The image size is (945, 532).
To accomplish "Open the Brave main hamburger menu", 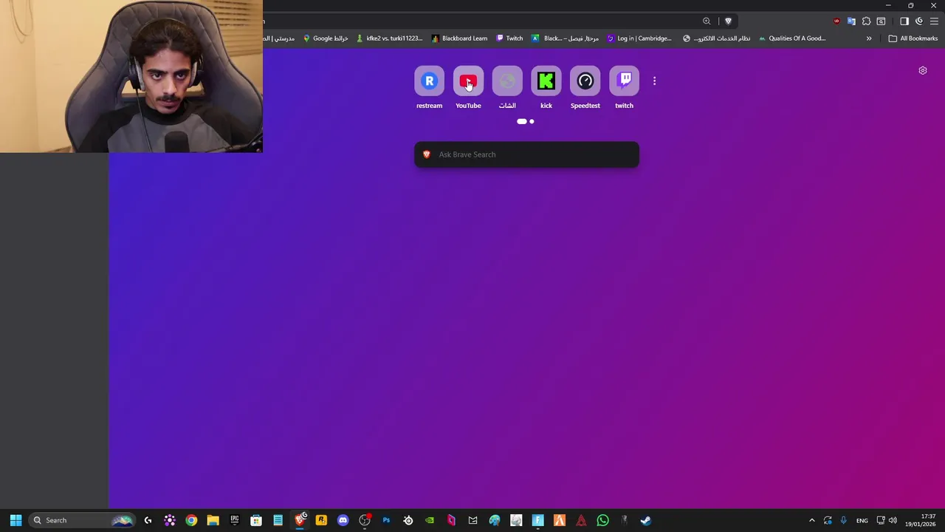I will (934, 21).
